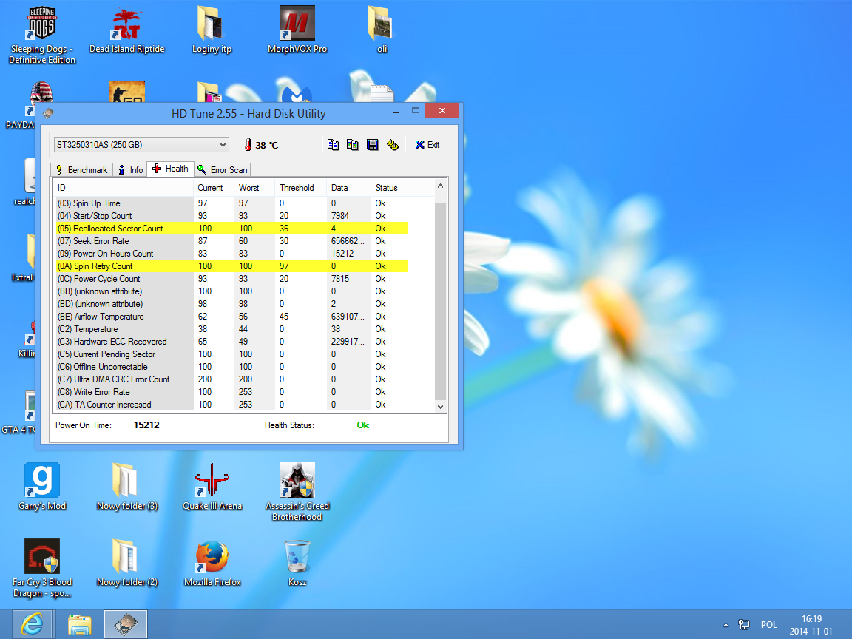852x639 pixels.
Task: Click the network tray icon
Action: coord(744,625)
